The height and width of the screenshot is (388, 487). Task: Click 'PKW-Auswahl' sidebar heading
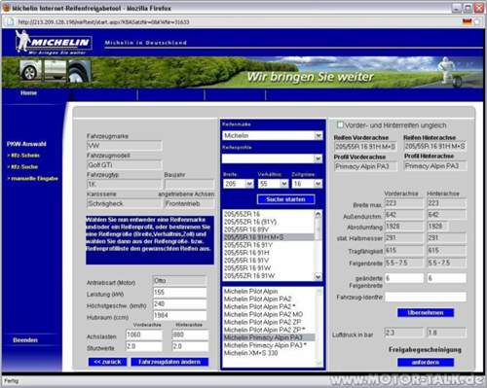pyautogui.click(x=26, y=144)
